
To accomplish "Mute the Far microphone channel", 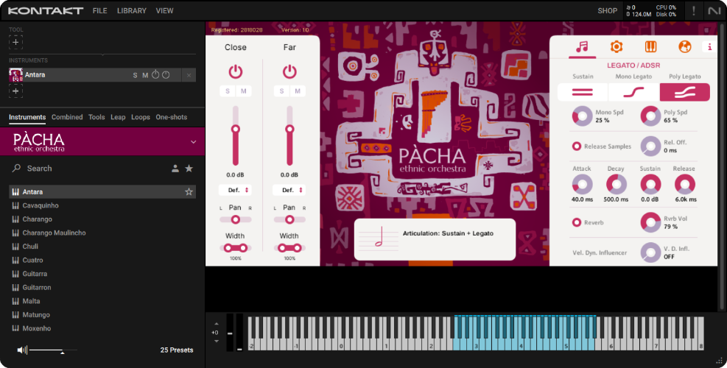I will [x=298, y=91].
